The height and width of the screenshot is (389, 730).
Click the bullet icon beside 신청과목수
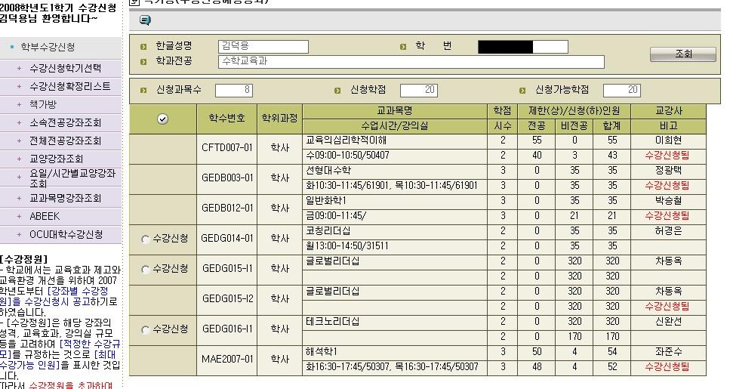point(143,91)
